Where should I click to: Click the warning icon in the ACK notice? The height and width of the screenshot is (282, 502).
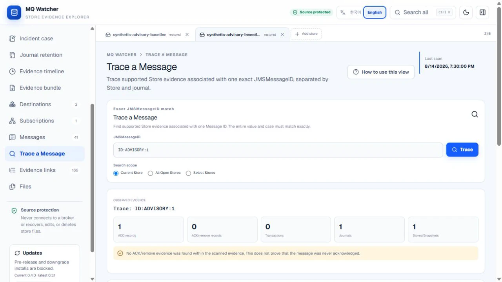(120, 253)
